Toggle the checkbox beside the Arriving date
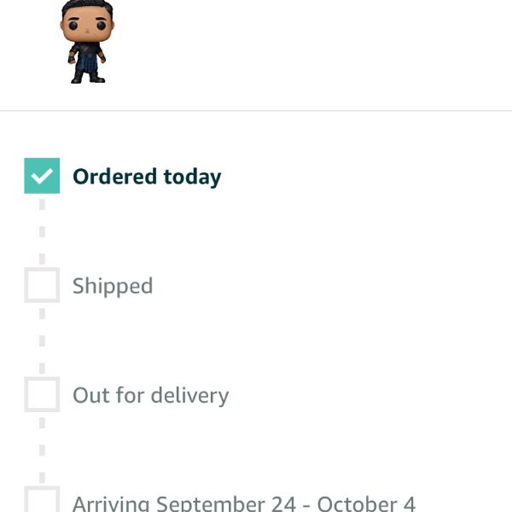Screen dimensions: 512x512 42,499
